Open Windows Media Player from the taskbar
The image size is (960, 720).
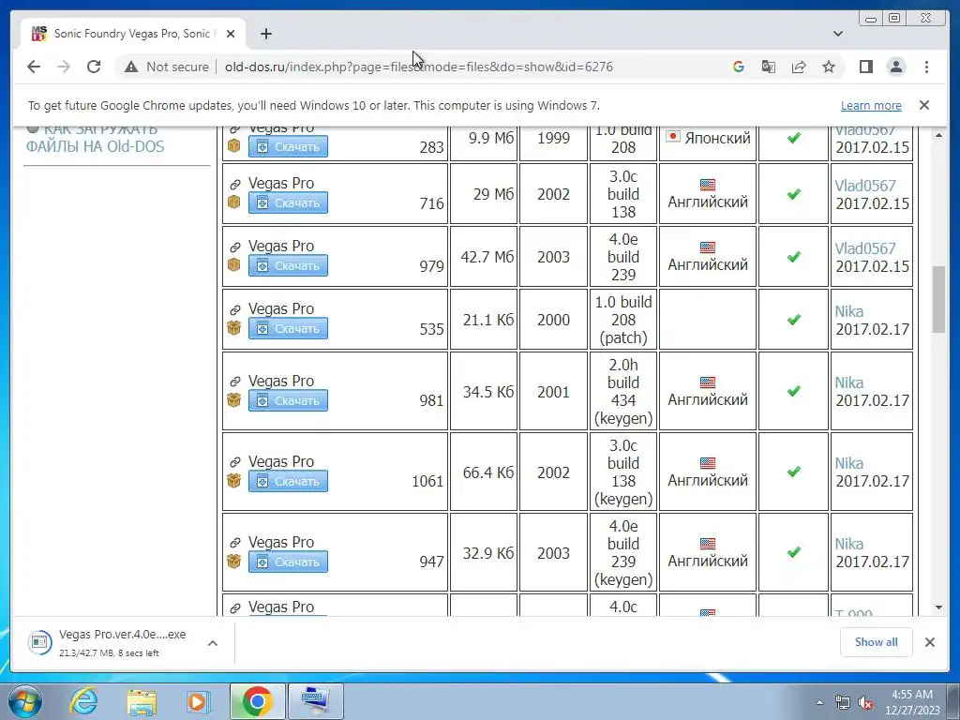click(198, 701)
